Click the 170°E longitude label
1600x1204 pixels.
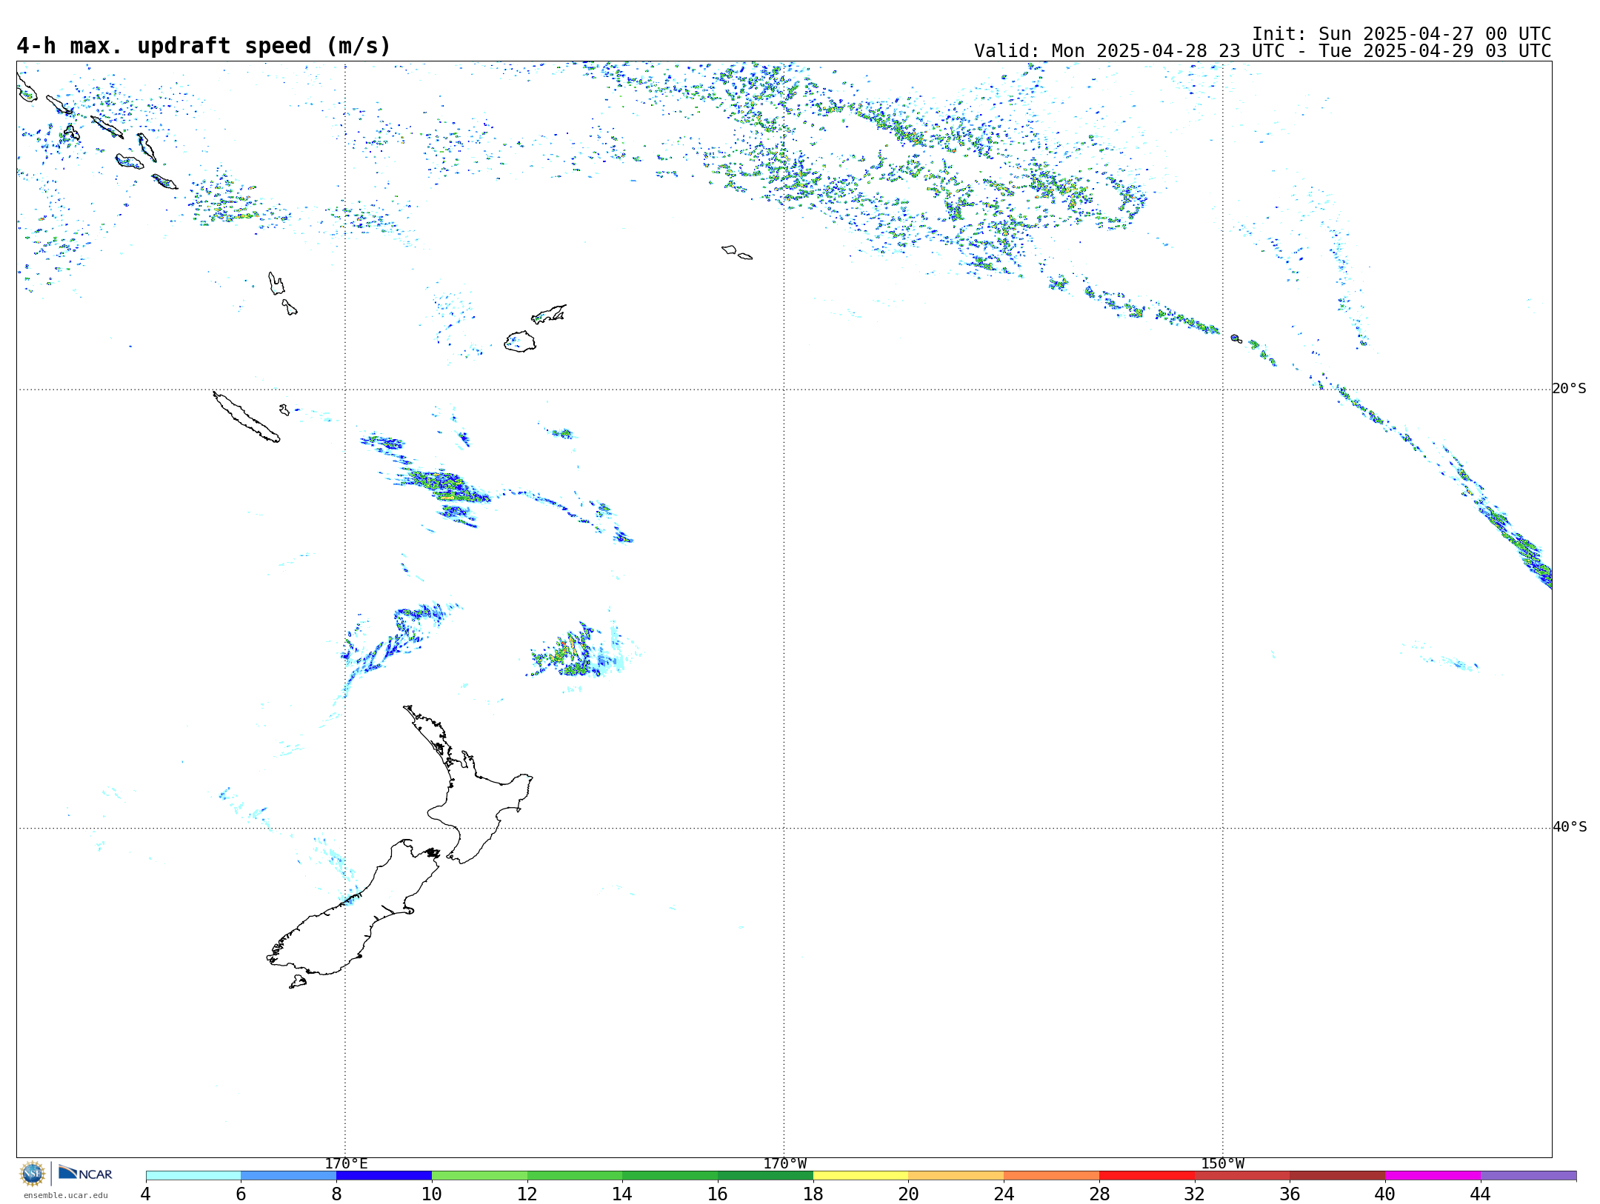click(x=346, y=1163)
